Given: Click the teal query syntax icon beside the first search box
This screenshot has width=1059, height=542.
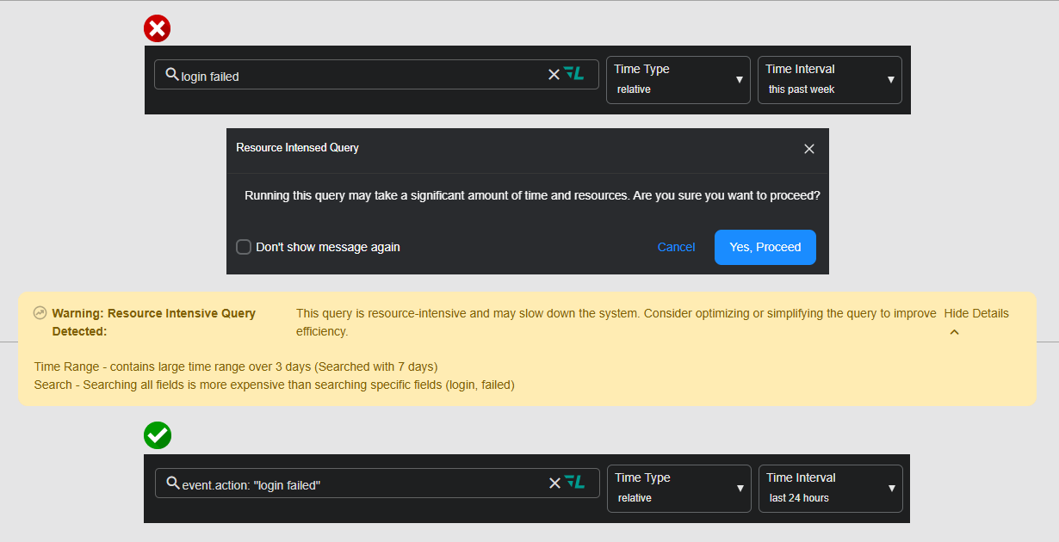Looking at the screenshot, I should pos(574,74).
